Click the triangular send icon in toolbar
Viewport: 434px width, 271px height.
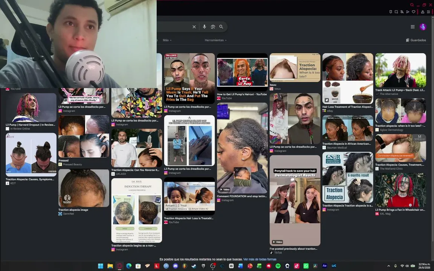coord(408,12)
